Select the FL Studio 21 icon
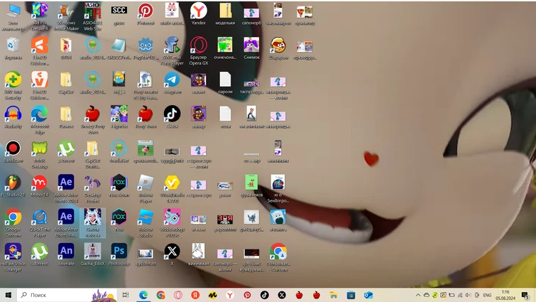The width and height of the screenshot is (536, 302). [13, 183]
